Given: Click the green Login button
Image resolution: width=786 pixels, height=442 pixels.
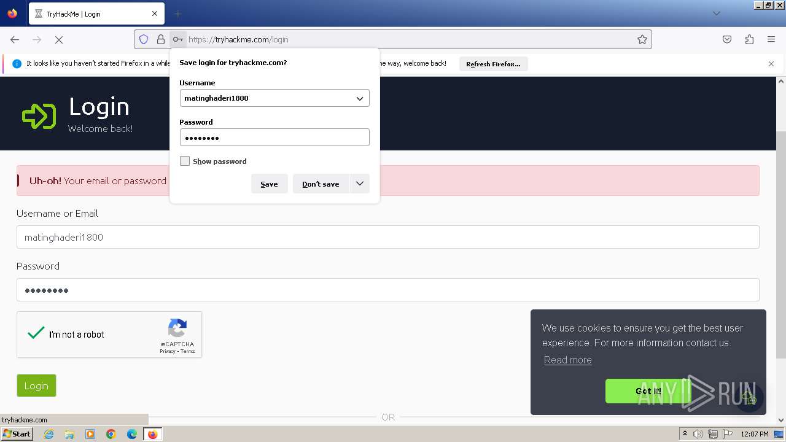Looking at the screenshot, I should (x=36, y=386).
